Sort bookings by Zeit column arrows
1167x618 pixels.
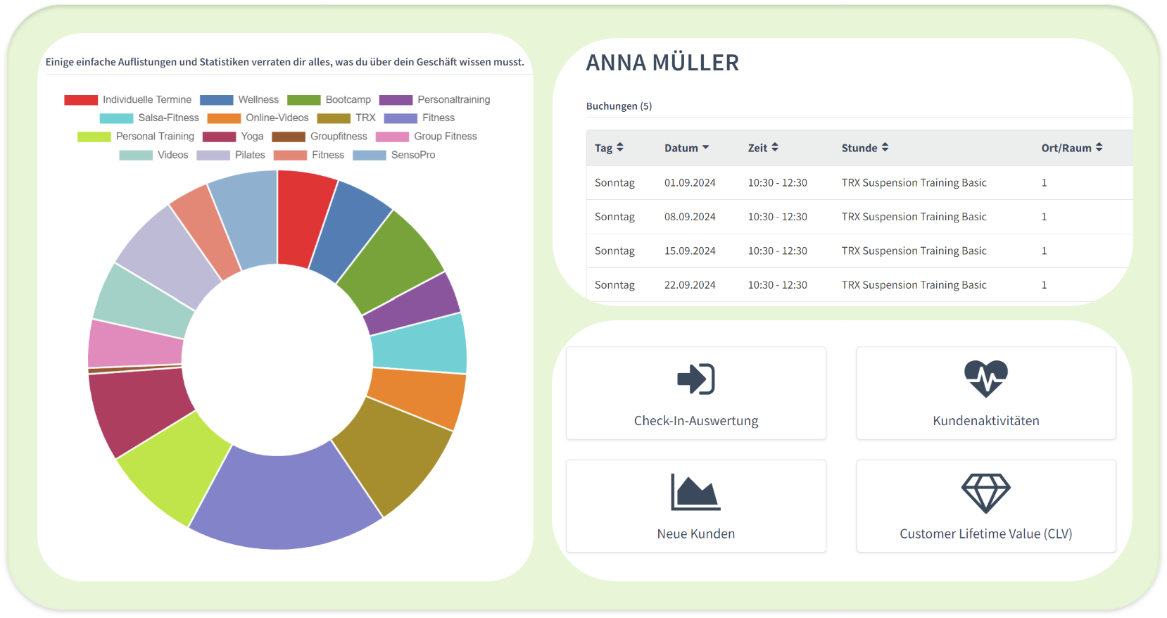coord(775,148)
